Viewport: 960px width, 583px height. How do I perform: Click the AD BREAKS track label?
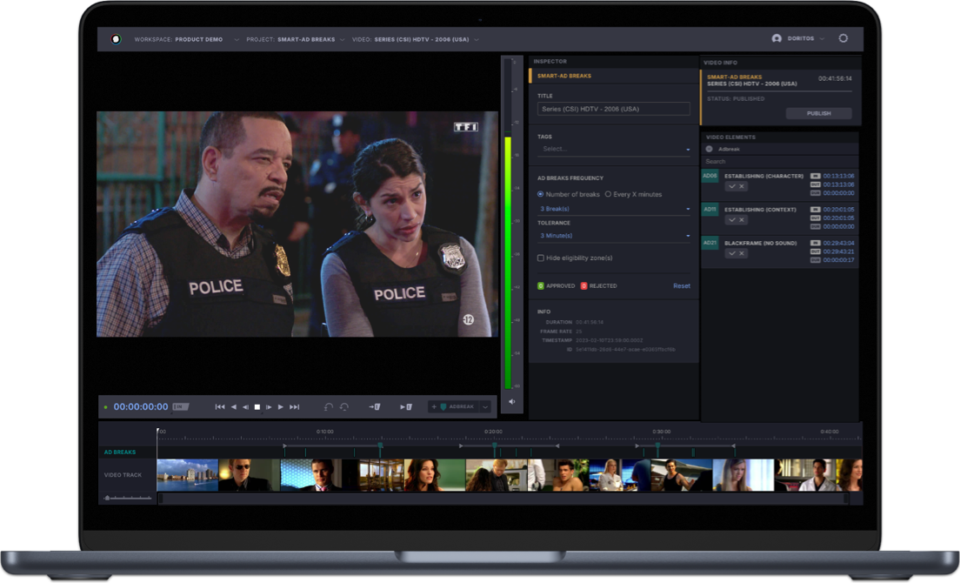point(120,452)
